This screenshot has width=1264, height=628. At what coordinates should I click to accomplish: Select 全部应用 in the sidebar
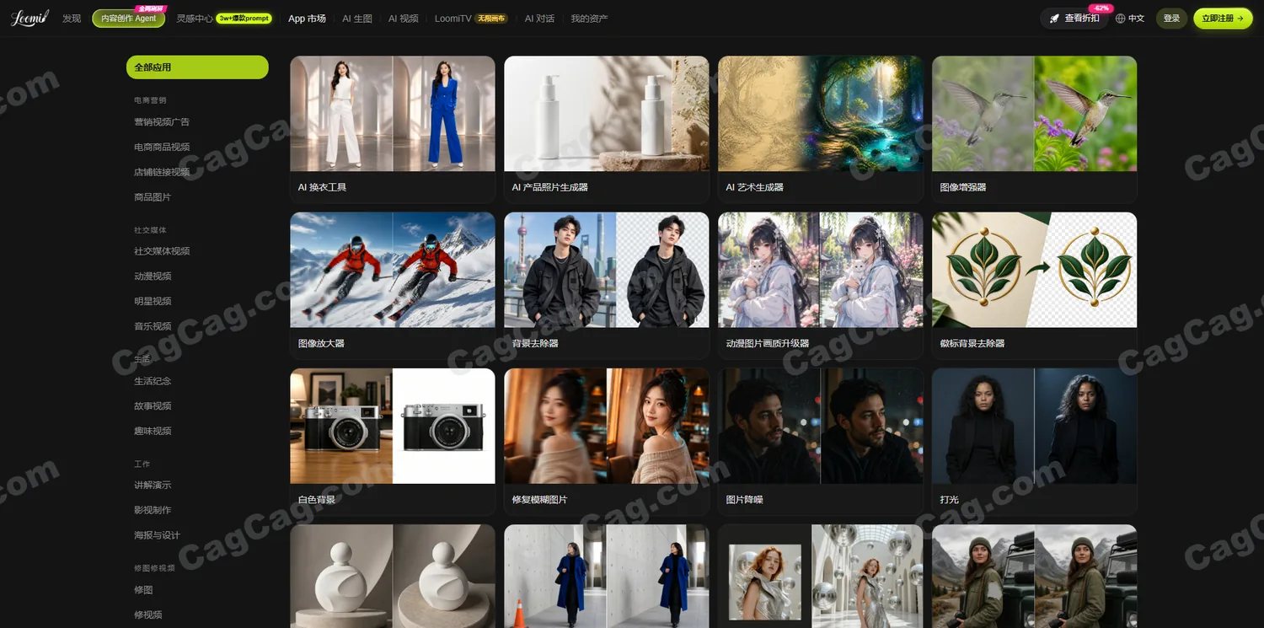pyautogui.click(x=197, y=67)
